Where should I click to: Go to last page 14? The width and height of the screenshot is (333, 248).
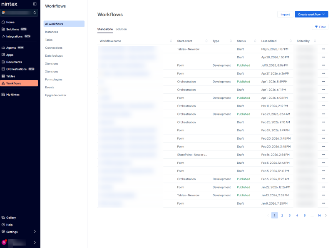tap(319, 215)
